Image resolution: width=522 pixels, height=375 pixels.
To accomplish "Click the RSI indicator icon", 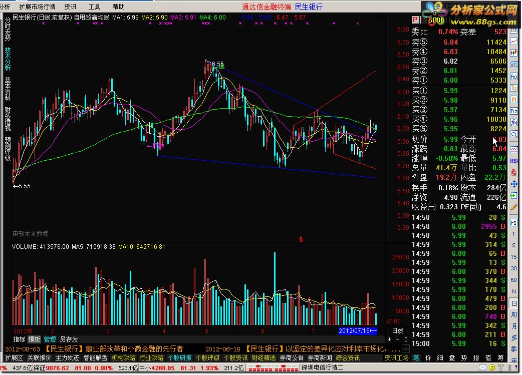I will [514, 161].
